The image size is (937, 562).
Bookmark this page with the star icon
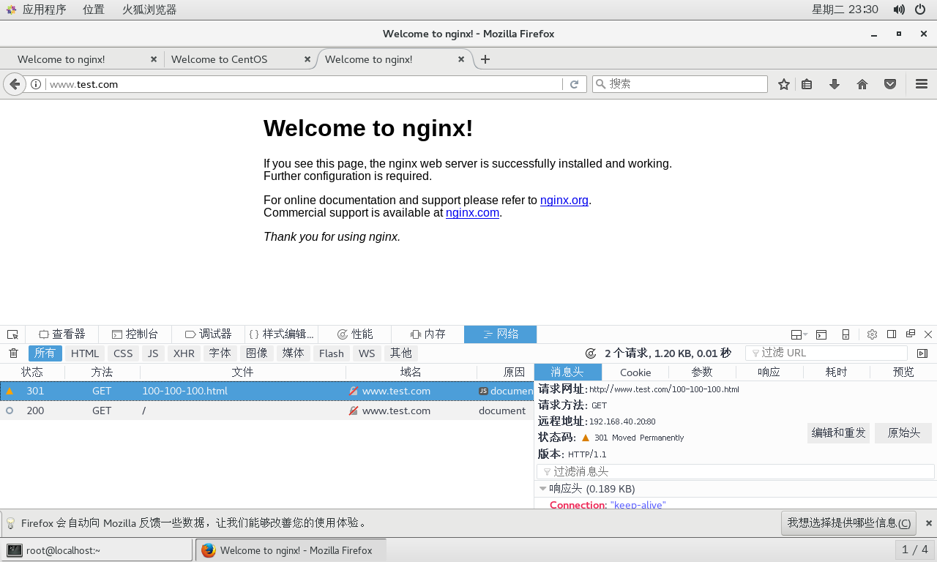784,84
